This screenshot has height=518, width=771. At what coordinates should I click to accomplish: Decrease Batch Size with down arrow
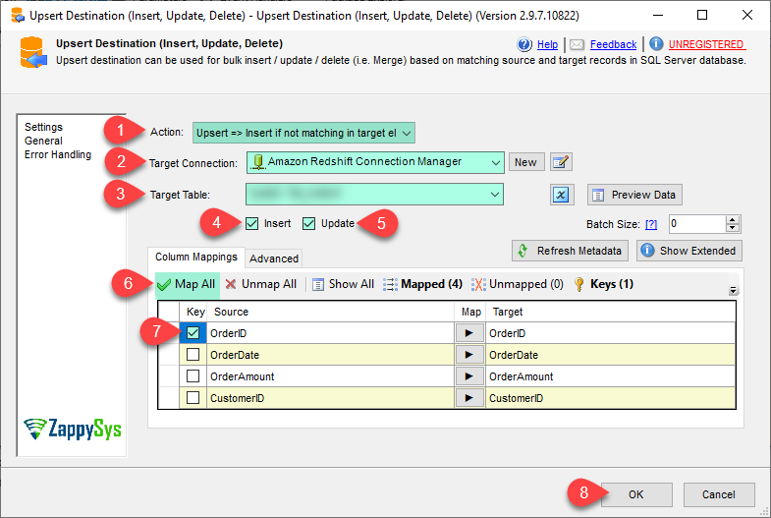733,228
